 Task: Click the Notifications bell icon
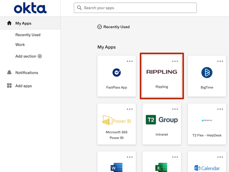pyautogui.click(x=9, y=72)
